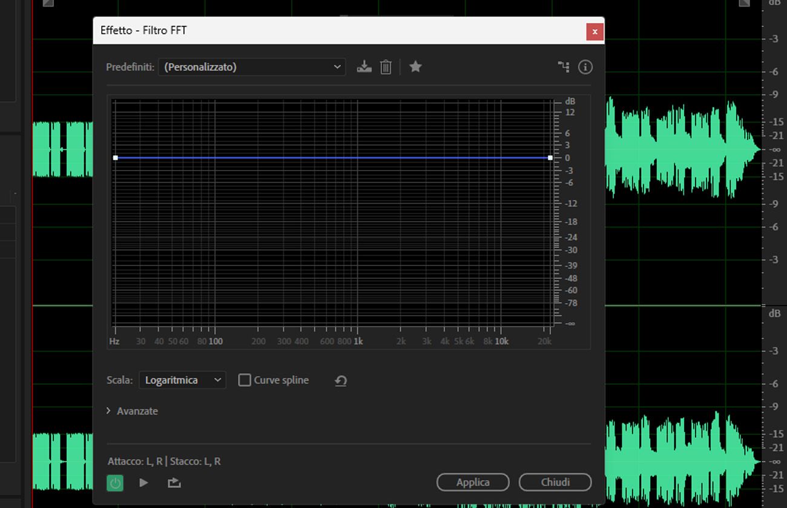This screenshot has width=787, height=508.
Task: Reset the filter curve with the reset icon
Action: (x=340, y=380)
